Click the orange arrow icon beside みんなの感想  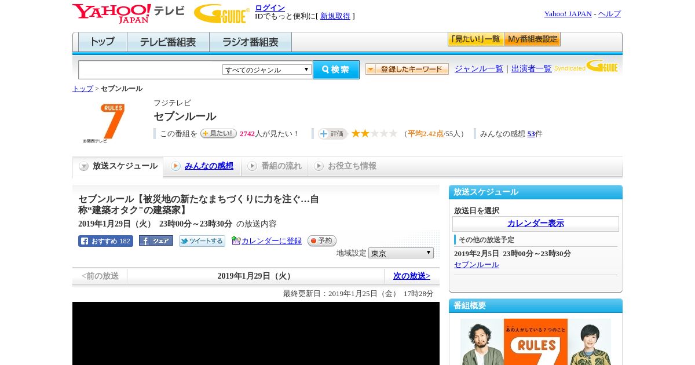(175, 166)
